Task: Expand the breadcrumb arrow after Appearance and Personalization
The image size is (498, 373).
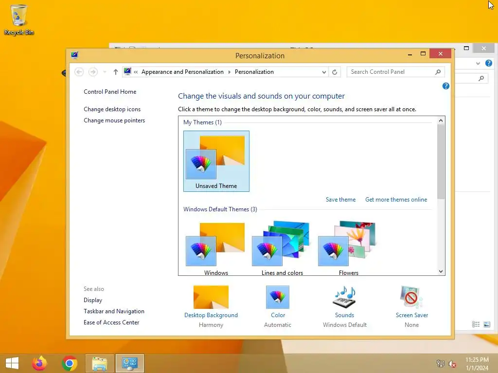Action: point(230,72)
